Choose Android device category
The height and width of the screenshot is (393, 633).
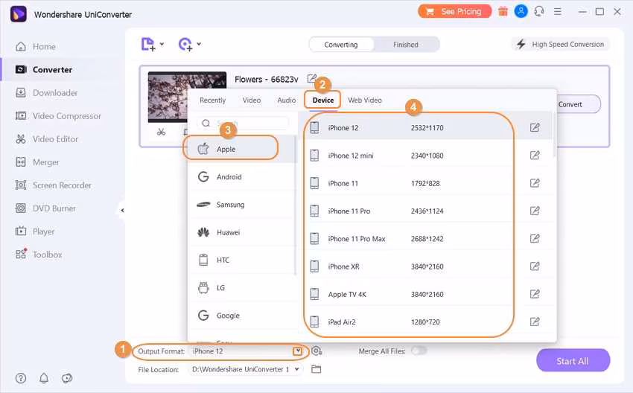[241, 176]
